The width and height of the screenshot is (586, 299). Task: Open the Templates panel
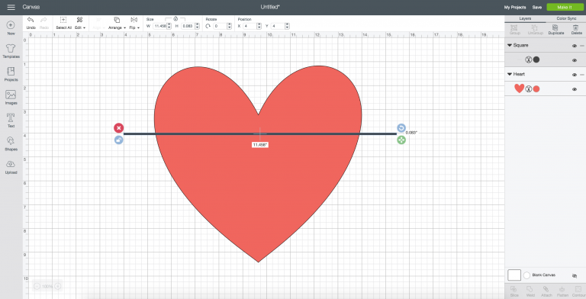click(x=11, y=51)
